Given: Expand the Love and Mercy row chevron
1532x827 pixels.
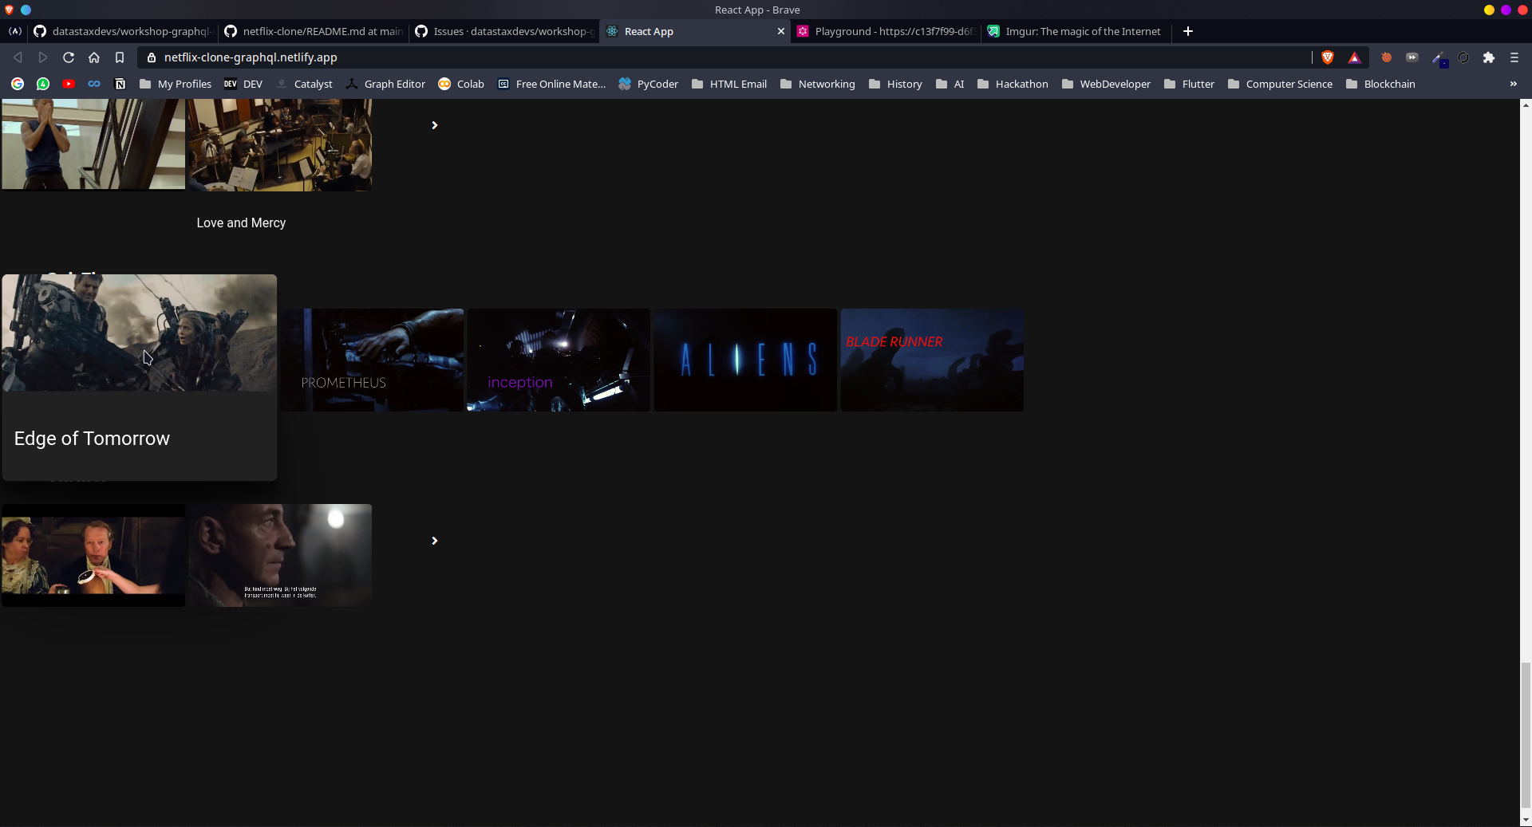Looking at the screenshot, I should (434, 125).
